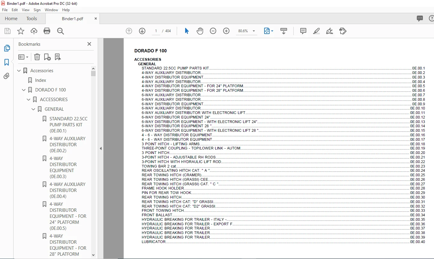
Task: Open the Find text search icon
Action: pyautogui.click(x=60, y=31)
